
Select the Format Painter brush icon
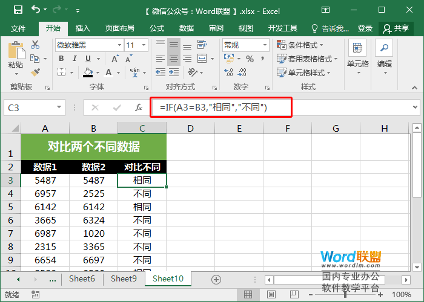coord(35,72)
